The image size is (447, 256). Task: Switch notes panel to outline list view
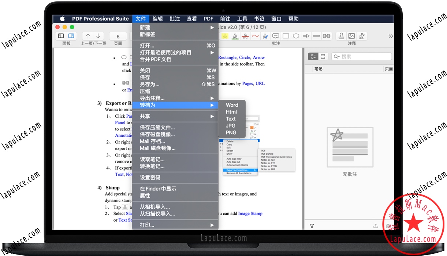(x=313, y=56)
